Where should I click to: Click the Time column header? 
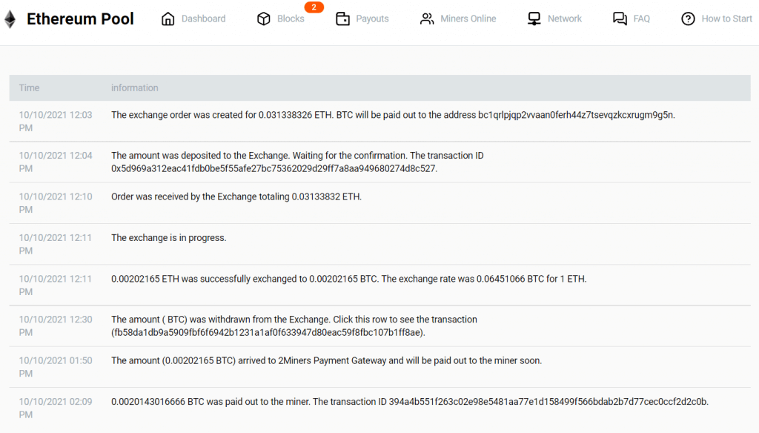[29, 87]
